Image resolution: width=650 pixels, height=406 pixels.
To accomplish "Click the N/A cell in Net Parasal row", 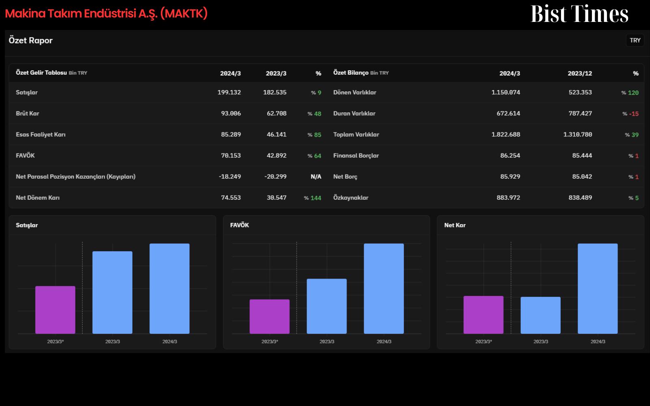I will [316, 177].
